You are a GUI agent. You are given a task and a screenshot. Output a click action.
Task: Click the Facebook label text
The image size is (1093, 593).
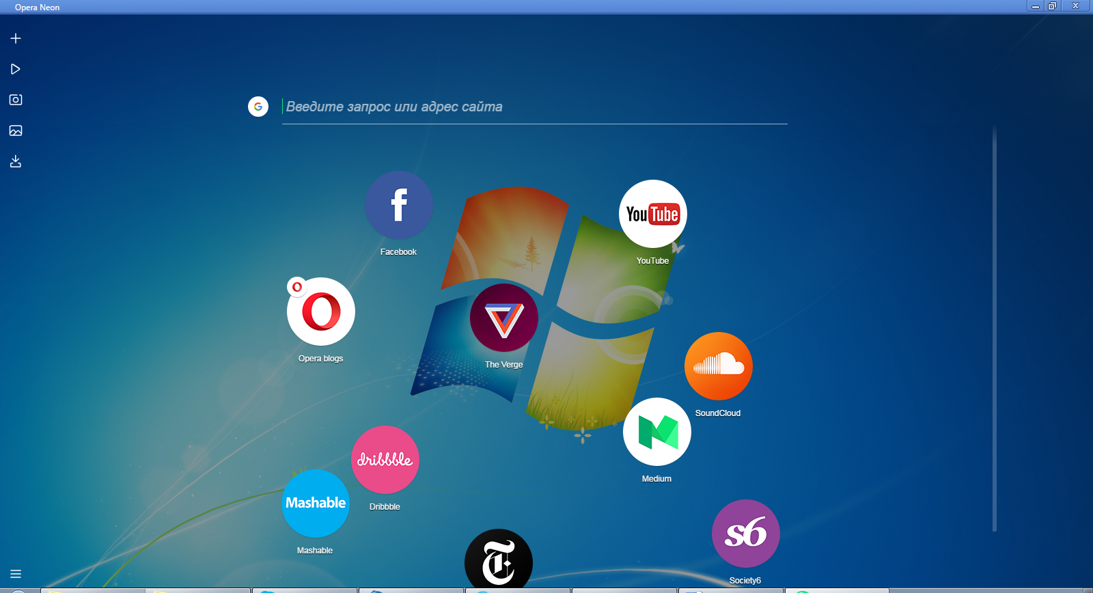[x=398, y=252]
